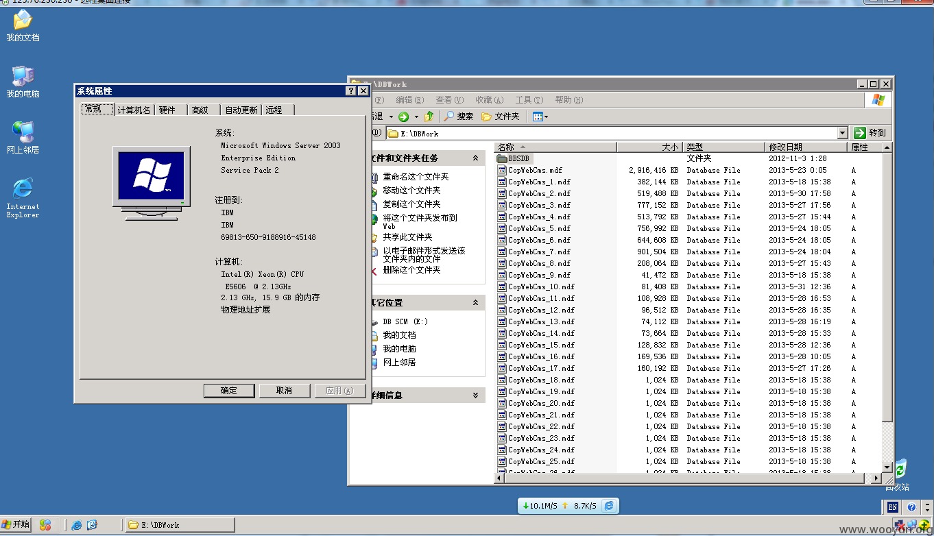Sort files by 属性 column header
Viewport: 934px width, 536px height.
click(x=865, y=147)
